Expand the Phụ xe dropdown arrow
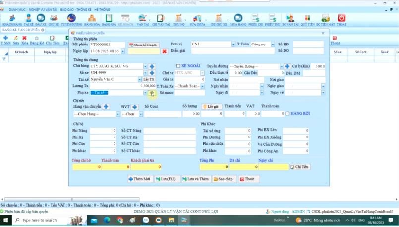Image resolution: width=399 pixels, height=227 pixels. coord(145,93)
